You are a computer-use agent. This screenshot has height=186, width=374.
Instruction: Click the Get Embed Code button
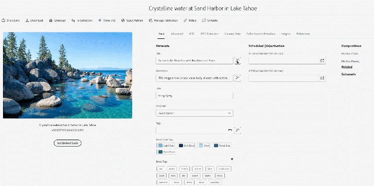coord(67,143)
